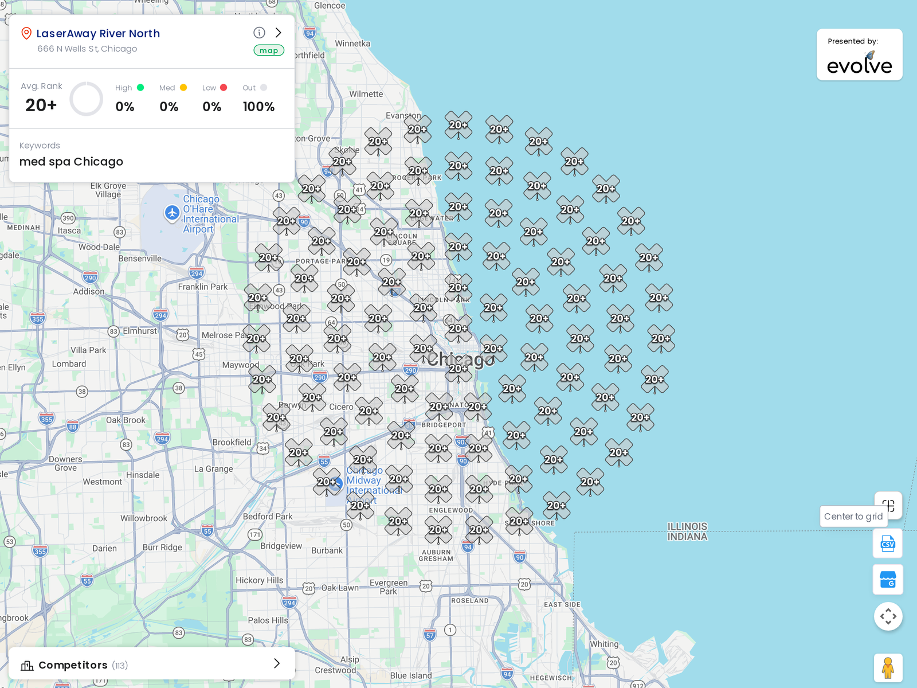
Task: Click the Competitors building icon
Action: (27, 665)
